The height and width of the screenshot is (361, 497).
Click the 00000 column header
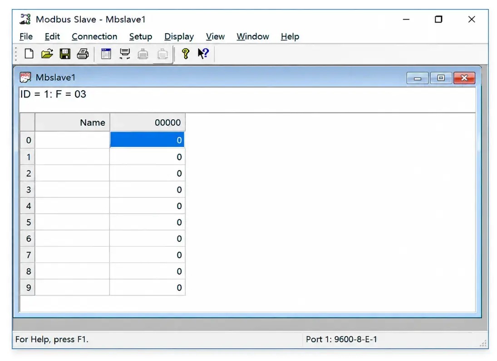click(148, 122)
